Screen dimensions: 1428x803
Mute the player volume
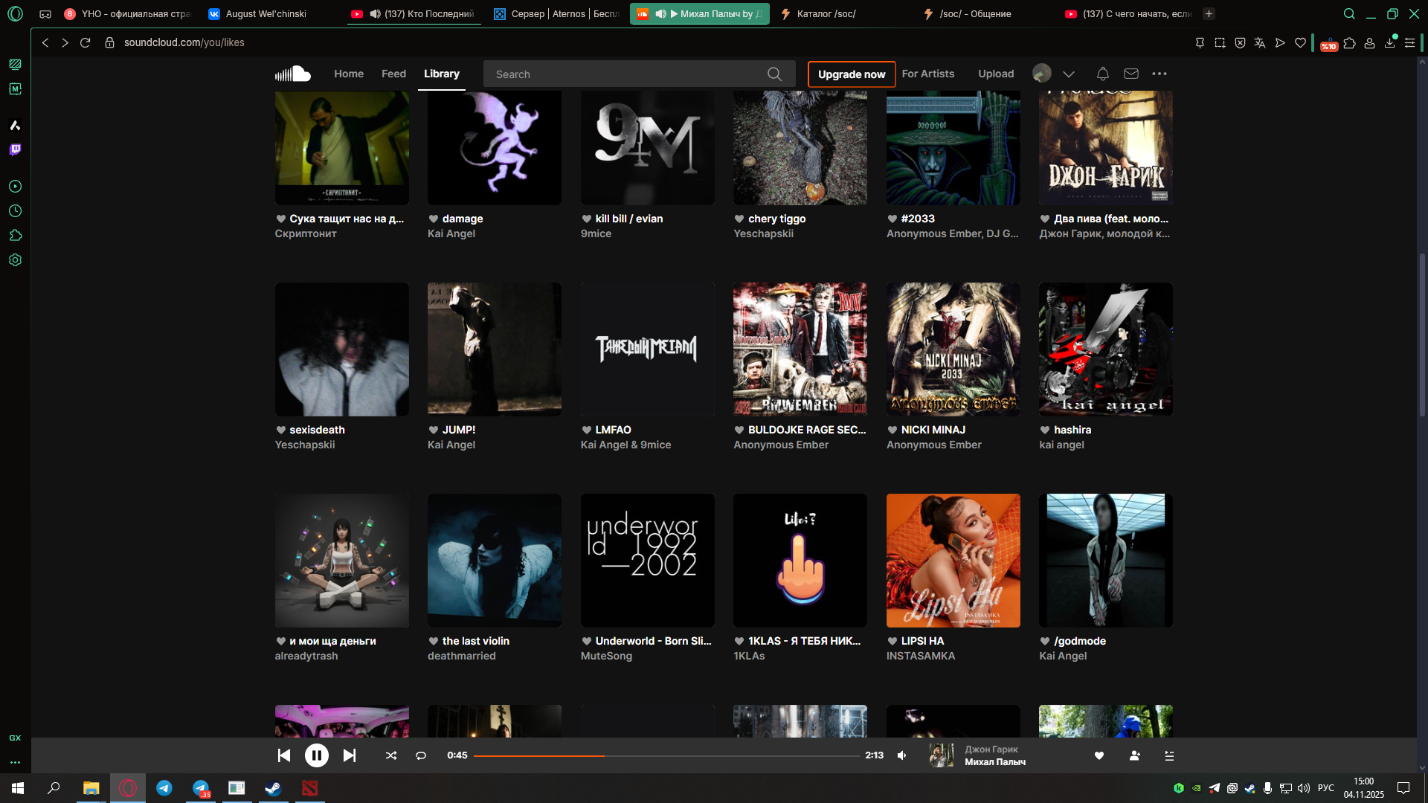[902, 755]
